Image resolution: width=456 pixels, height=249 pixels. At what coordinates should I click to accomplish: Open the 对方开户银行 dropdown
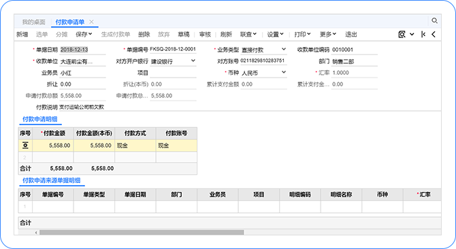coord(173,61)
